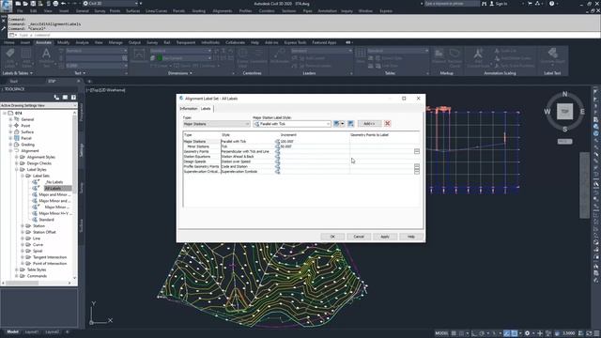Expand the Grading node in Toolspace tree
The width and height of the screenshot is (601, 338).
pyautogui.click(x=10, y=145)
